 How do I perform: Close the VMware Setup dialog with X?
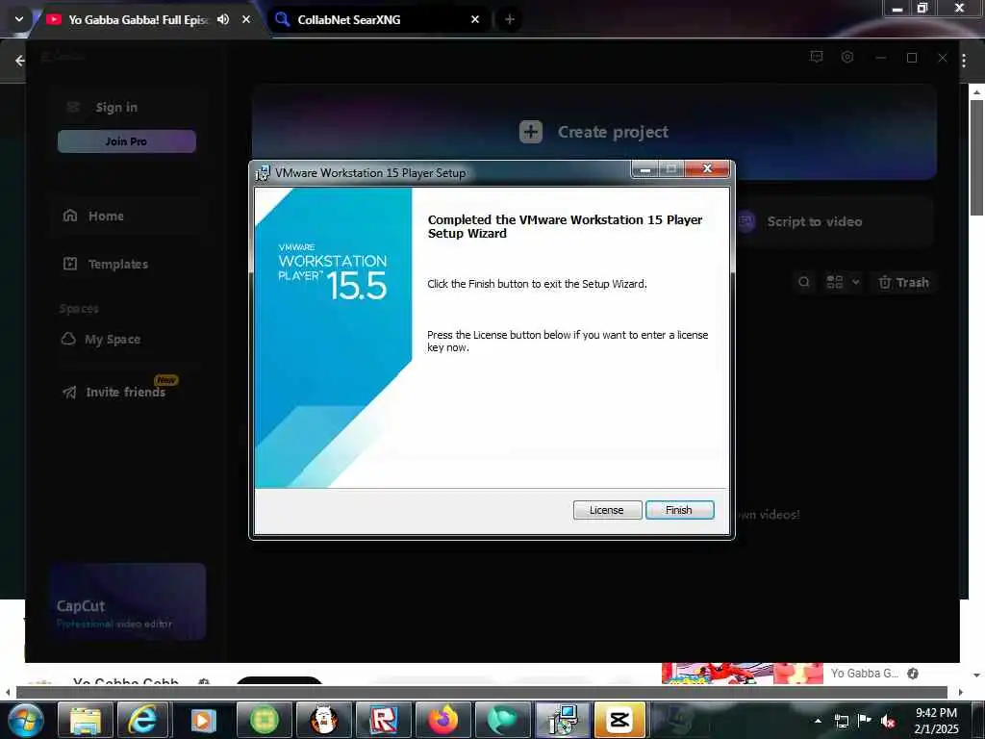[707, 168]
